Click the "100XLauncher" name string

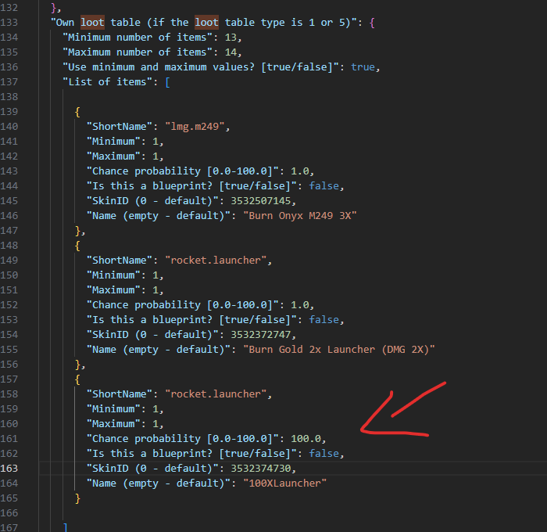(284, 483)
